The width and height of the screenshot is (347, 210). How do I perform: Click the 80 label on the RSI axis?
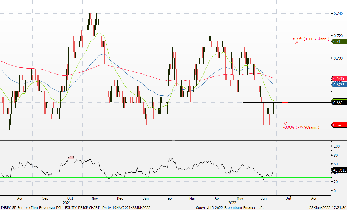336,155
